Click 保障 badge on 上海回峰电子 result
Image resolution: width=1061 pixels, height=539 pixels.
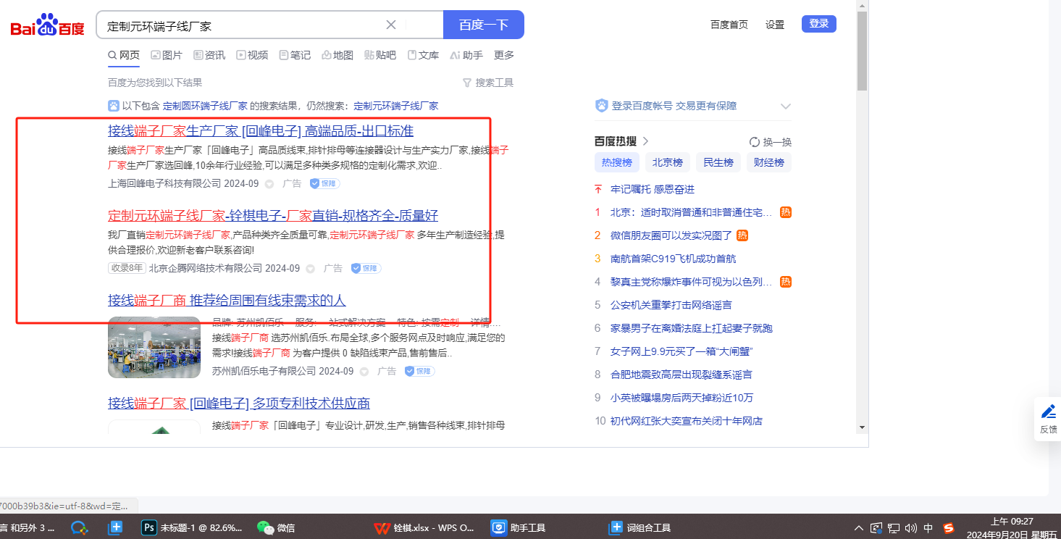pyautogui.click(x=325, y=184)
